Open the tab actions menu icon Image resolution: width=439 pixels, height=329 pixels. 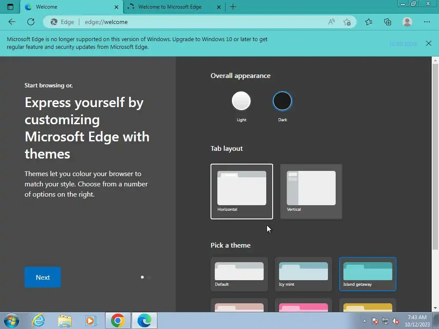point(10,7)
